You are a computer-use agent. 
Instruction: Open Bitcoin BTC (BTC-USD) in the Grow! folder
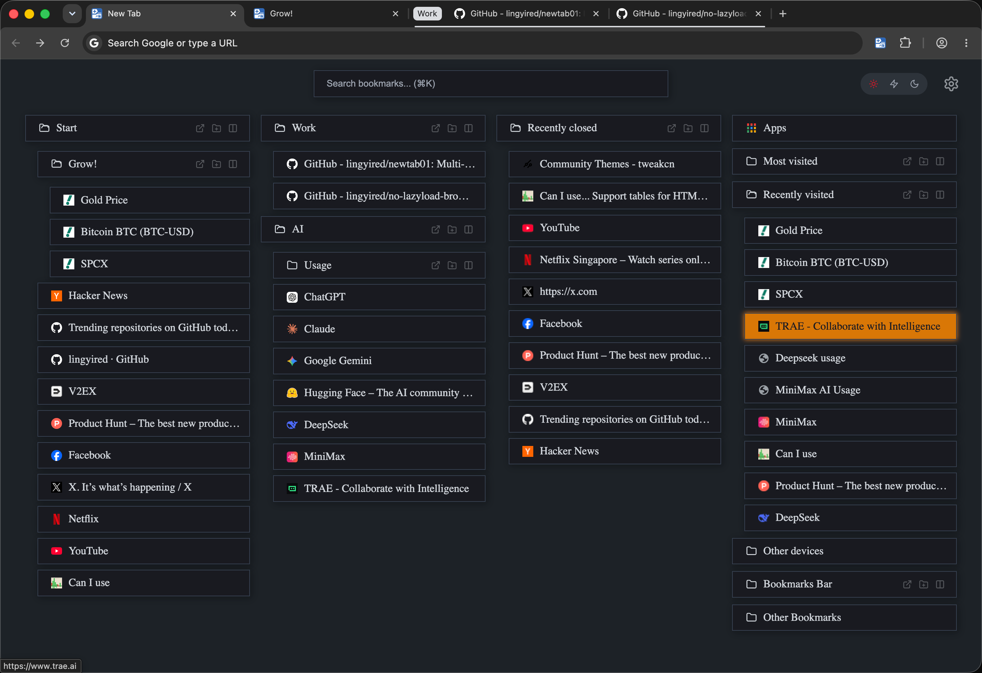pyautogui.click(x=150, y=232)
